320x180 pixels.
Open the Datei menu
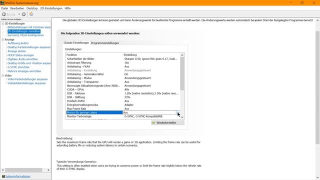click(x=4, y=8)
